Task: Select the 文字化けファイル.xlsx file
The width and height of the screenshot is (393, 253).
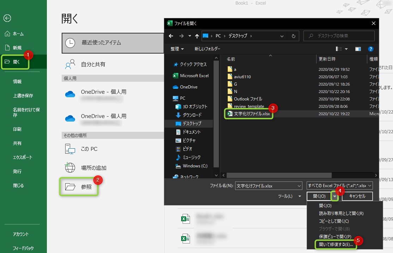Action: (x=248, y=114)
